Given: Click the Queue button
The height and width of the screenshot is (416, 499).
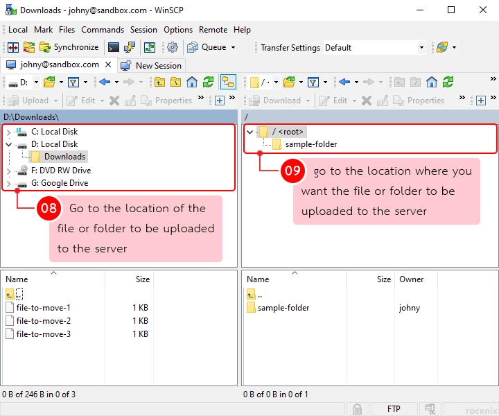Looking at the screenshot, I should coord(207,47).
